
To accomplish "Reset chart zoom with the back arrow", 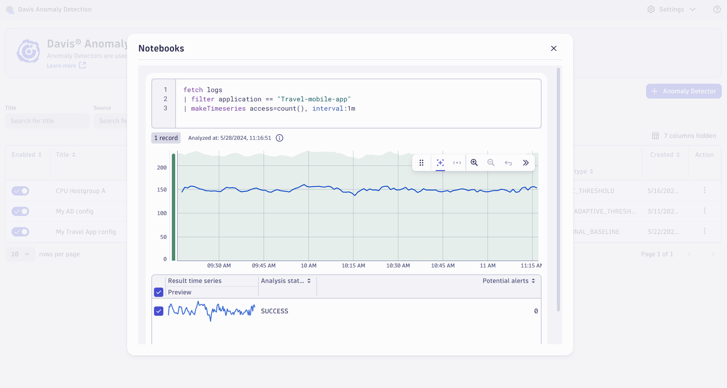I will [508, 163].
